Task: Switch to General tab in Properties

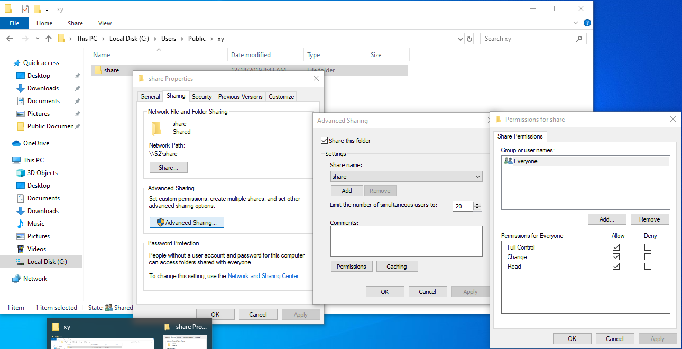Action: pyautogui.click(x=150, y=97)
